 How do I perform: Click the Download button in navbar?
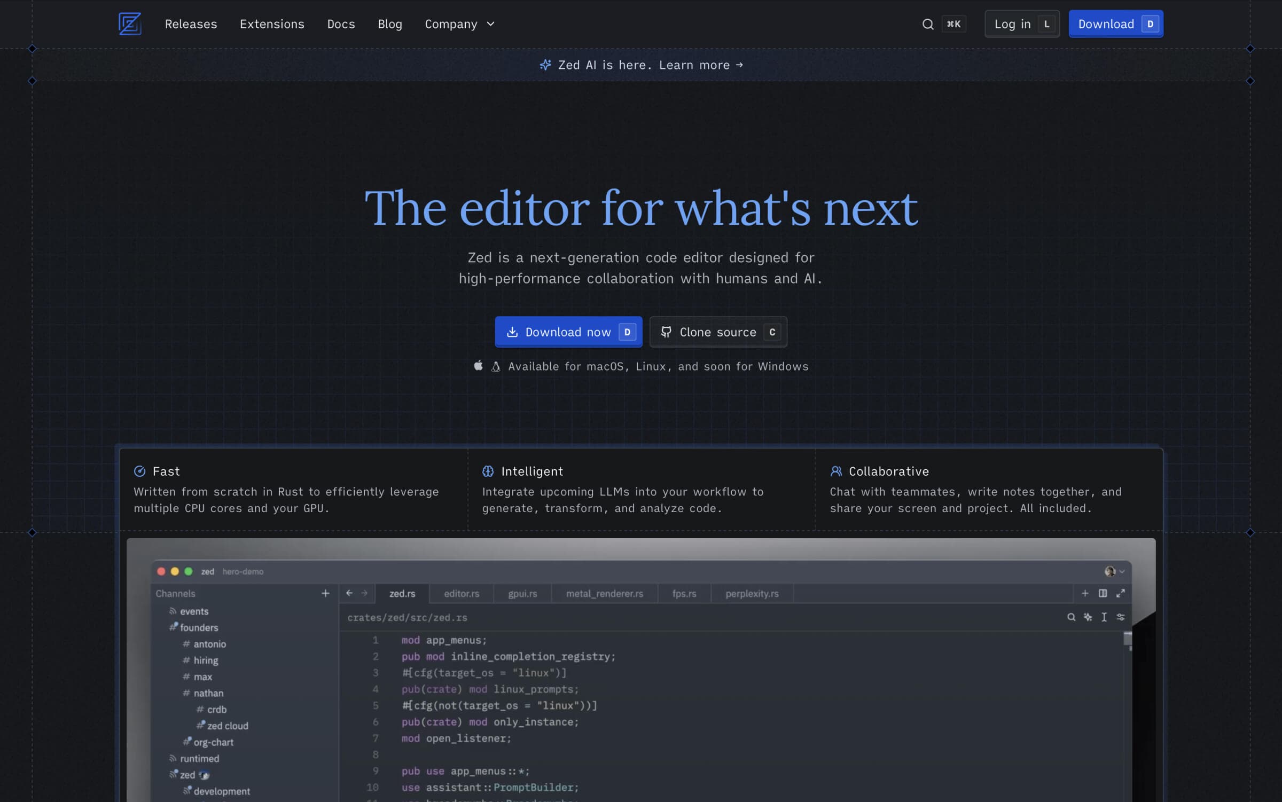coord(1116,24)
